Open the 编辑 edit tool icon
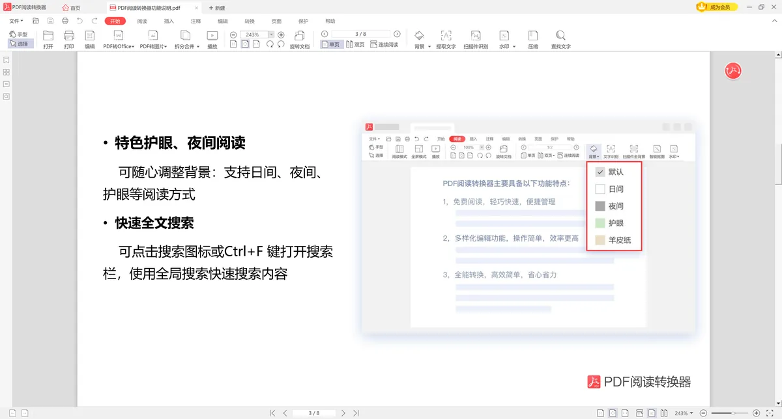The width and height of the screenshot is (782, 419). click(90, 40)
